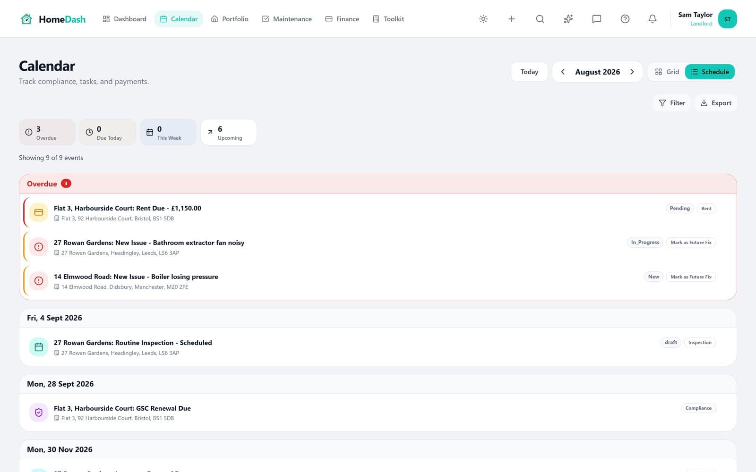Open the Filter options
The width and height of the screenshot is (756, 472).
[x=671, y=103]
